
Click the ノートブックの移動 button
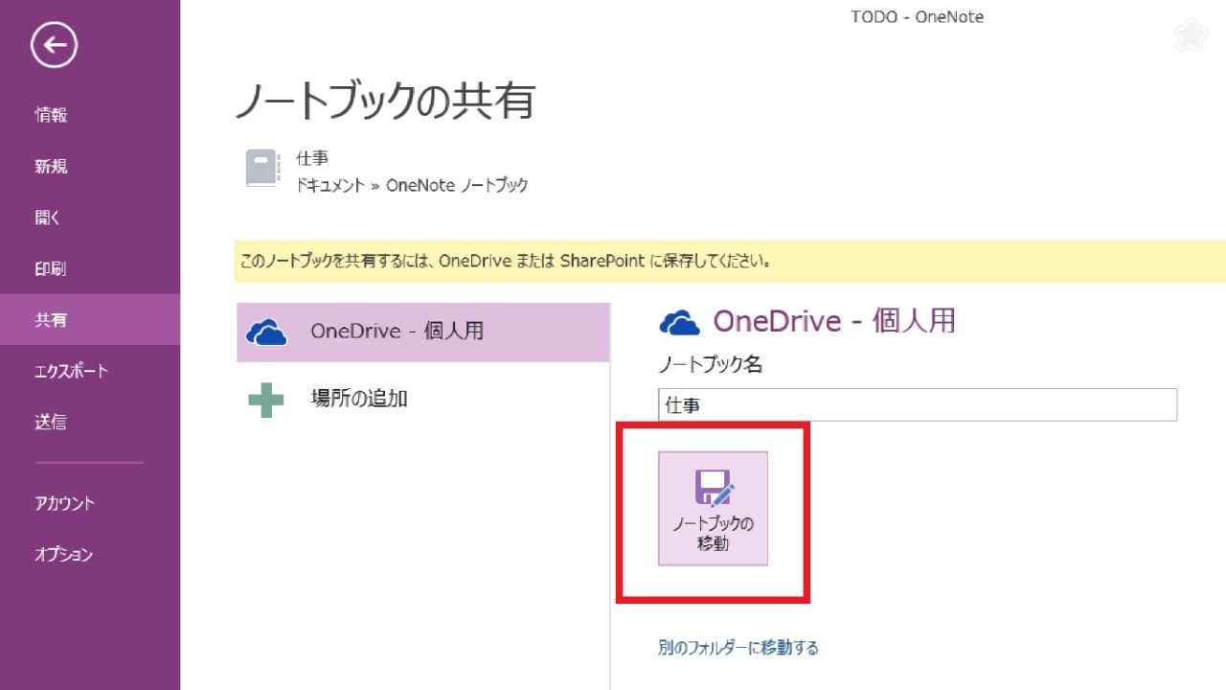tap(713, 508)
